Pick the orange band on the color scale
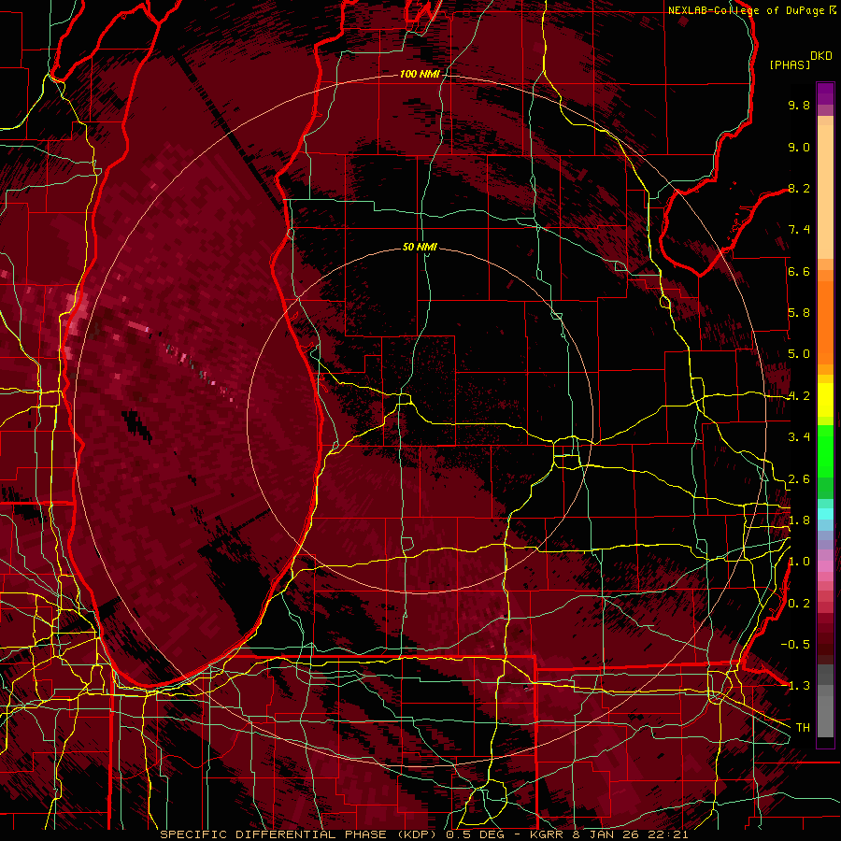Screen dimensions: 841x841 click(825, 321)
